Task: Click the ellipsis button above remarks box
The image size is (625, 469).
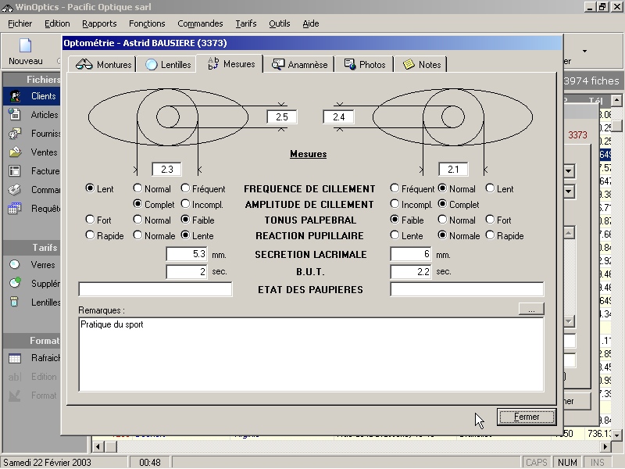Action: [x=530, y=310]
